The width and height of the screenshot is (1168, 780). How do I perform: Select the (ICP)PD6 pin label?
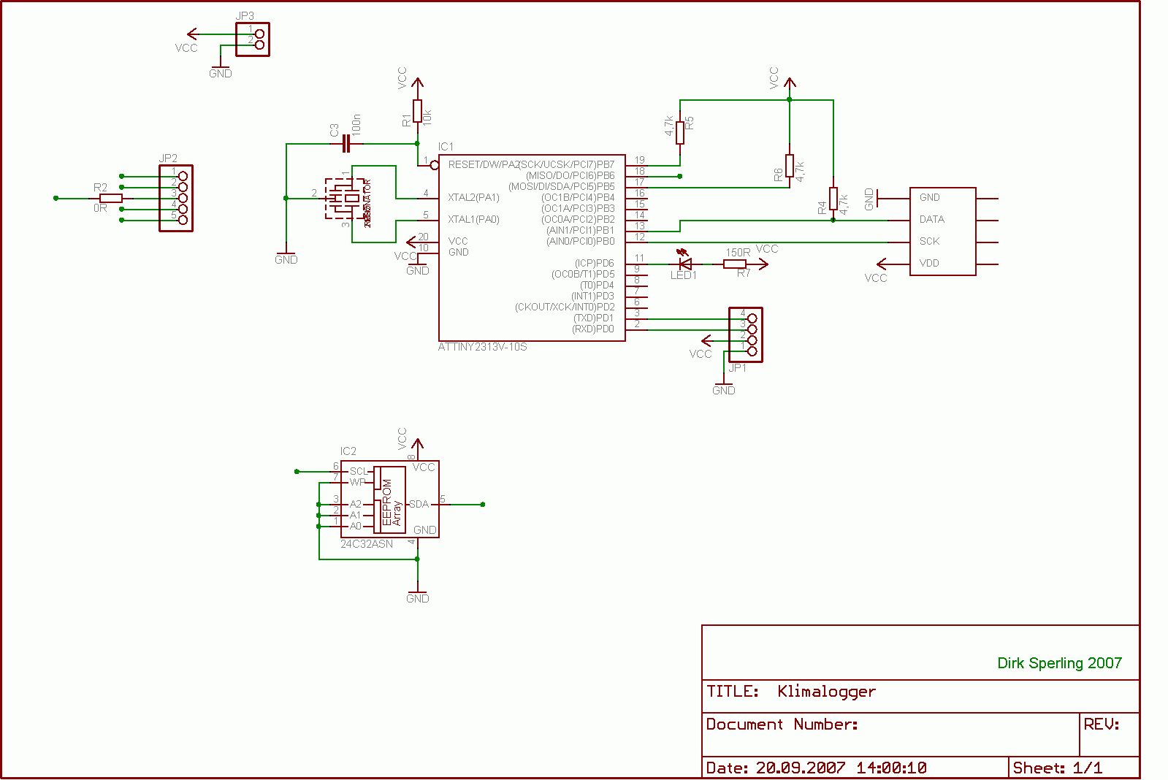595,263
